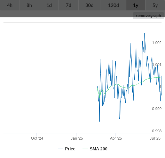This screenshot has height=158, width=165.
Task: Click the 1.002 y-axis value label
Action: (x=157, y=43)
